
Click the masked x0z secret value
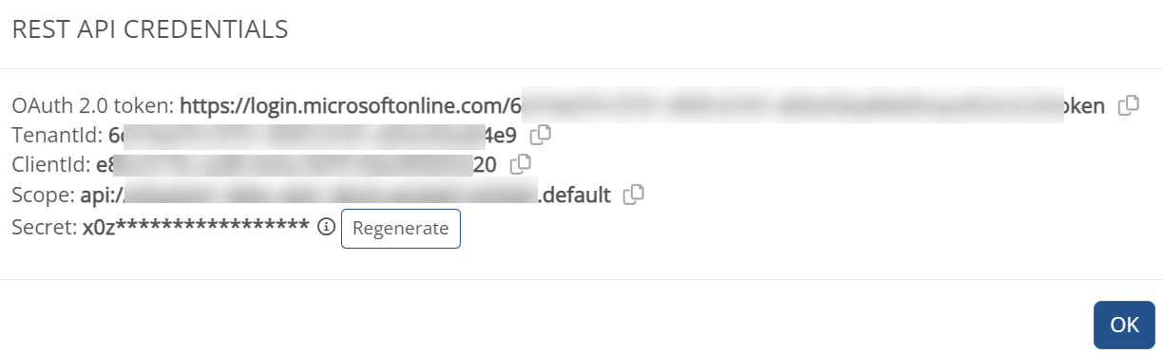196,228
